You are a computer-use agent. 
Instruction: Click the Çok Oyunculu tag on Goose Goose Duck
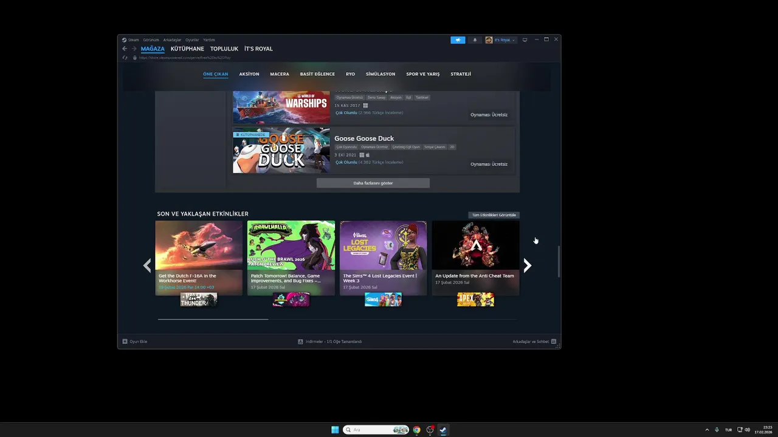tap(346, 147)
